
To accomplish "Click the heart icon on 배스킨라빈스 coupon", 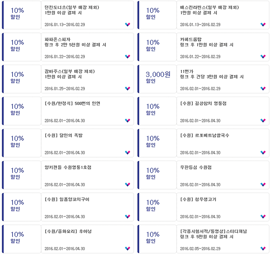I will pos(263,24).
